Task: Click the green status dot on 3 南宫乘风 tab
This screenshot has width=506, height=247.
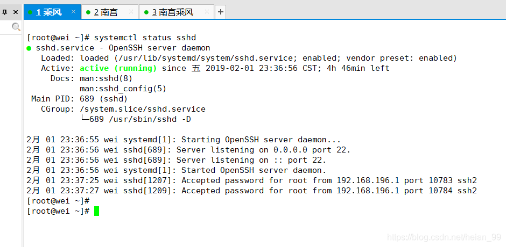Action: tap(146, 12)
